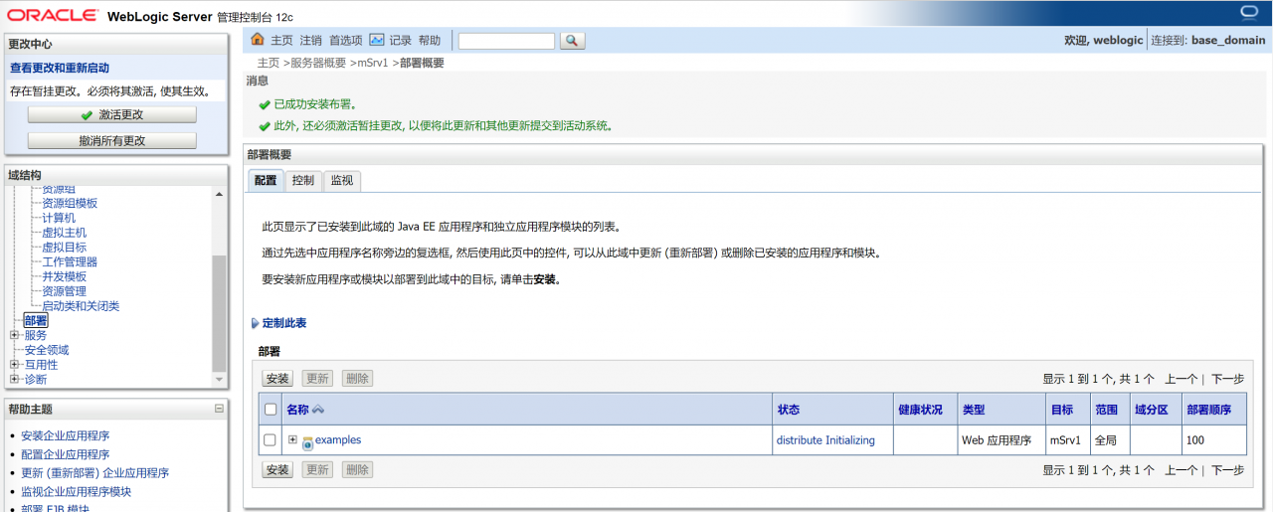Open help topic 监视企业应用程序模块

coord(76,491)
